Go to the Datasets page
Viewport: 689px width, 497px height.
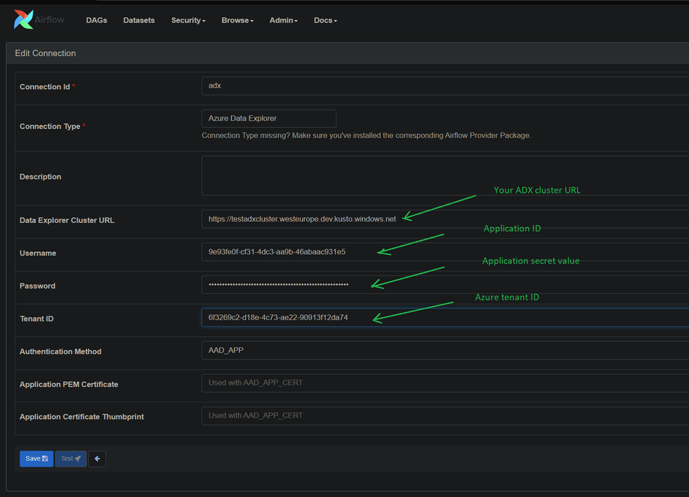139,21
